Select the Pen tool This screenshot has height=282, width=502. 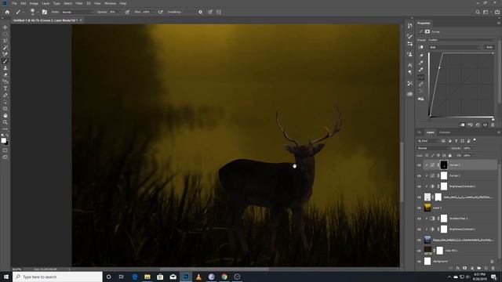coord(5,95)
